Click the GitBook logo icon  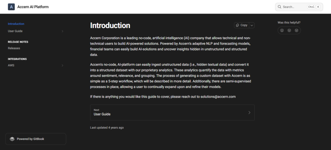point(12,139)
